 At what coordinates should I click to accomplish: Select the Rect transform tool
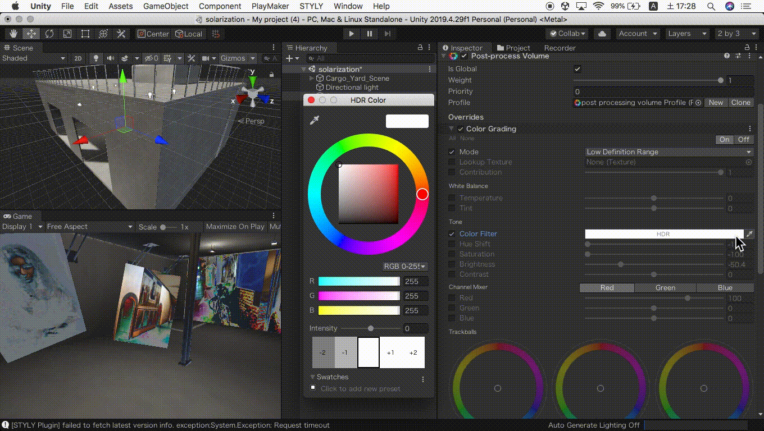tap(85, 34)
